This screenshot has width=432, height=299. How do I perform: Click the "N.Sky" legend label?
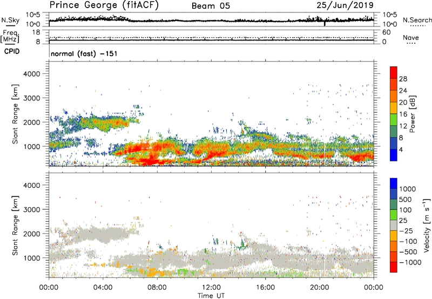(x=10, y=20)
